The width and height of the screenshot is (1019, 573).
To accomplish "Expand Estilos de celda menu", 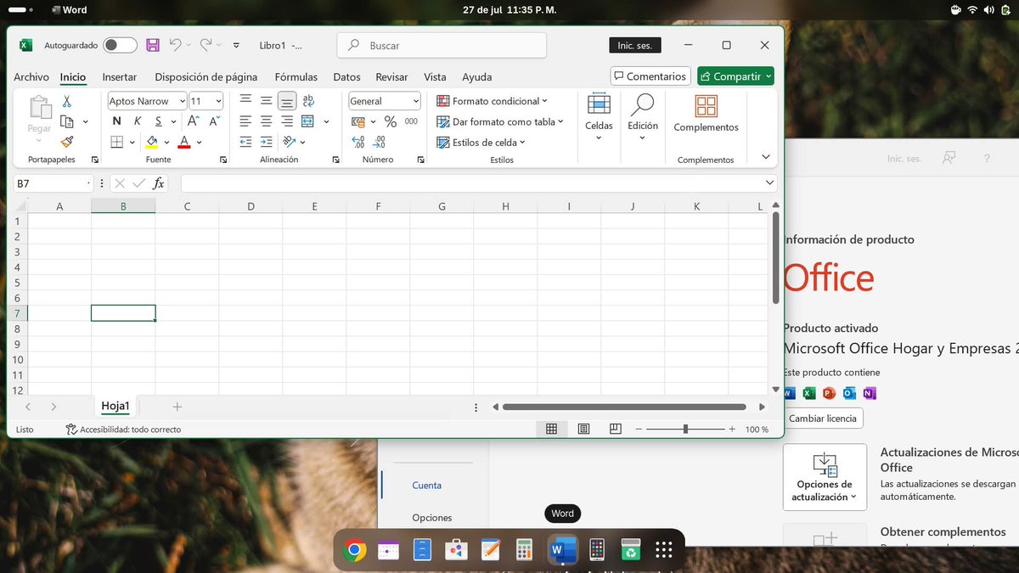I will click(481, 143).
